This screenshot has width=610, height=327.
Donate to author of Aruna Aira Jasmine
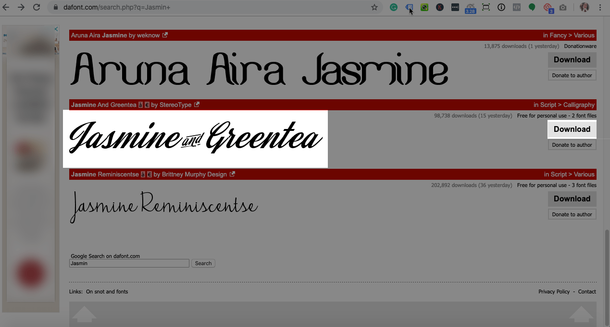572,75
